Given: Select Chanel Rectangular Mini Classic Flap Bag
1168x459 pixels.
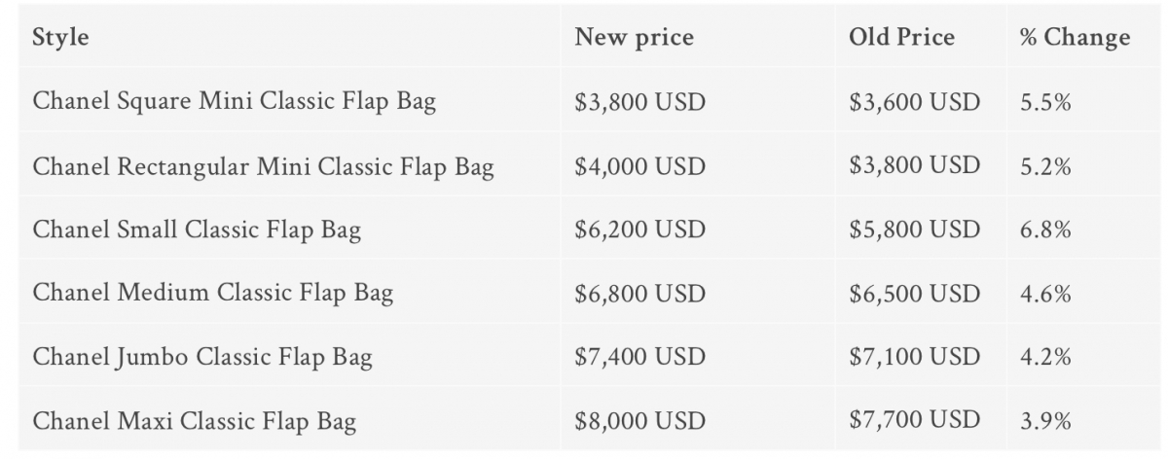Looking at the screenshot, I should (x=263, y=166).
